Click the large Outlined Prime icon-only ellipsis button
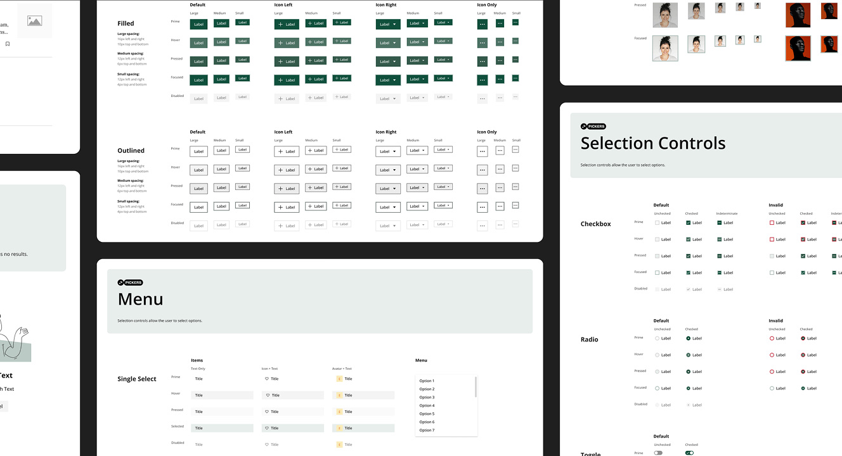 [483, 151]
